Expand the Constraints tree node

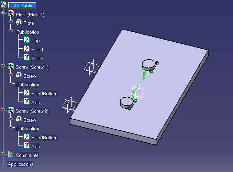(3, 155)
